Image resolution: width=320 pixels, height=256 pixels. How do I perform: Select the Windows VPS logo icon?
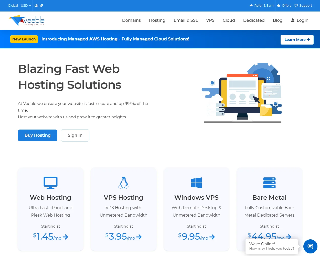196,183
